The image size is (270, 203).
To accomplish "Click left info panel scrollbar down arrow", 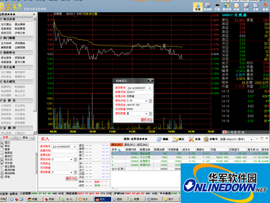I will pyautogui.click(x=35, y=132).
